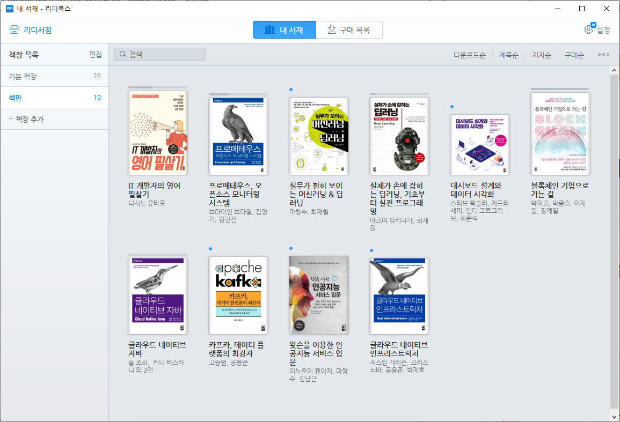Open the 리디서점 store home icon
The width and height of the screenshot is (620, 422).
point(14,29)
